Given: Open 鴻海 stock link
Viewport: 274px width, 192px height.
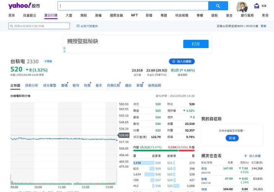Looking at the screenshot, I should (x=204, y=189).
